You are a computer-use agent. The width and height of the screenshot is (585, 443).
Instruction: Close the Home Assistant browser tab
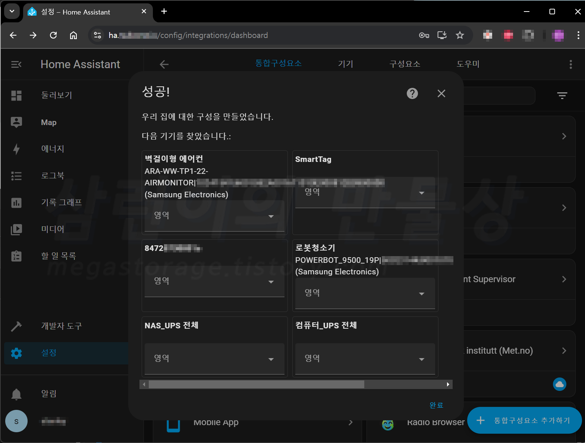[x=144, y=12]
